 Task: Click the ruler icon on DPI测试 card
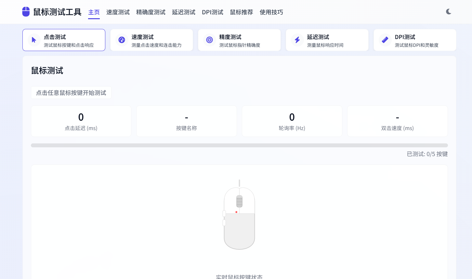tap(385, 40)
